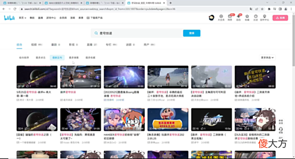Open 下载客户端 download link
This screenshot has height=159, width=295.
(94, 18)
